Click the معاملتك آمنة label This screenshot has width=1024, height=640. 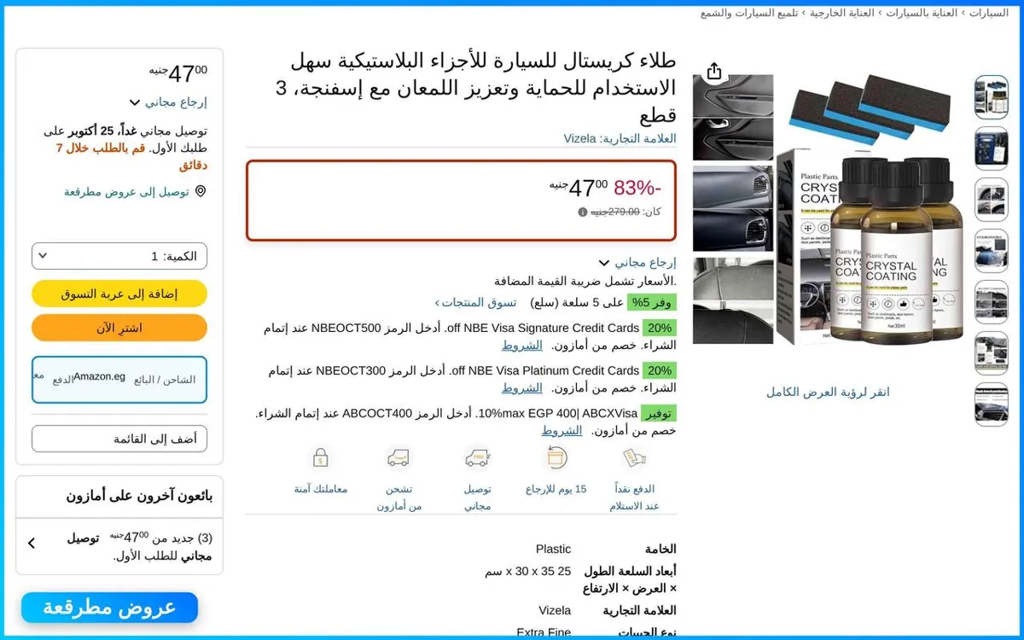321,489
